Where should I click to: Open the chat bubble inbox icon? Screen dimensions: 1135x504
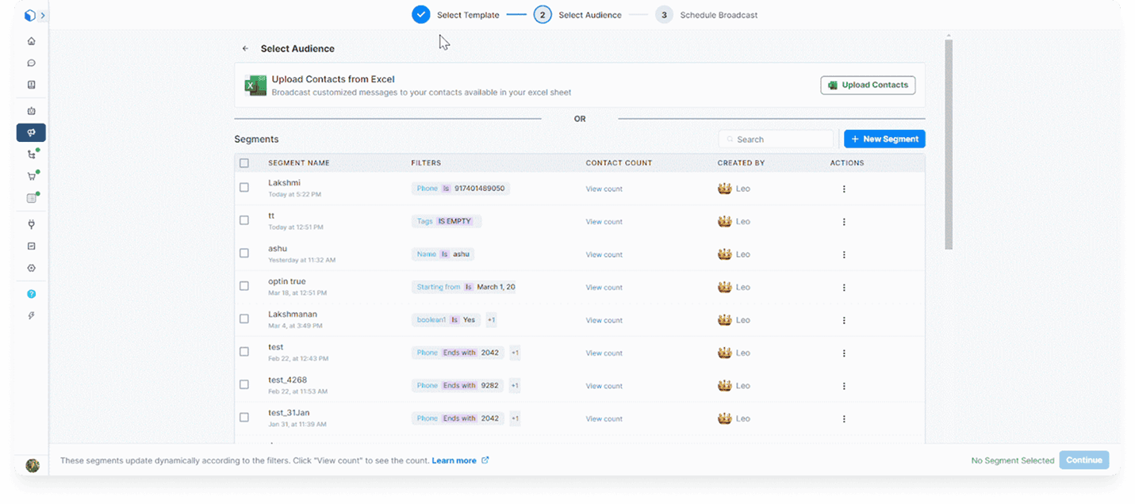[x=32, y=63]
